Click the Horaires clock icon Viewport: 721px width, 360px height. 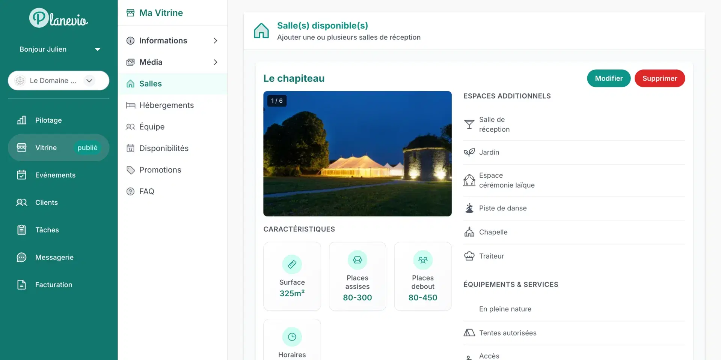292,337
